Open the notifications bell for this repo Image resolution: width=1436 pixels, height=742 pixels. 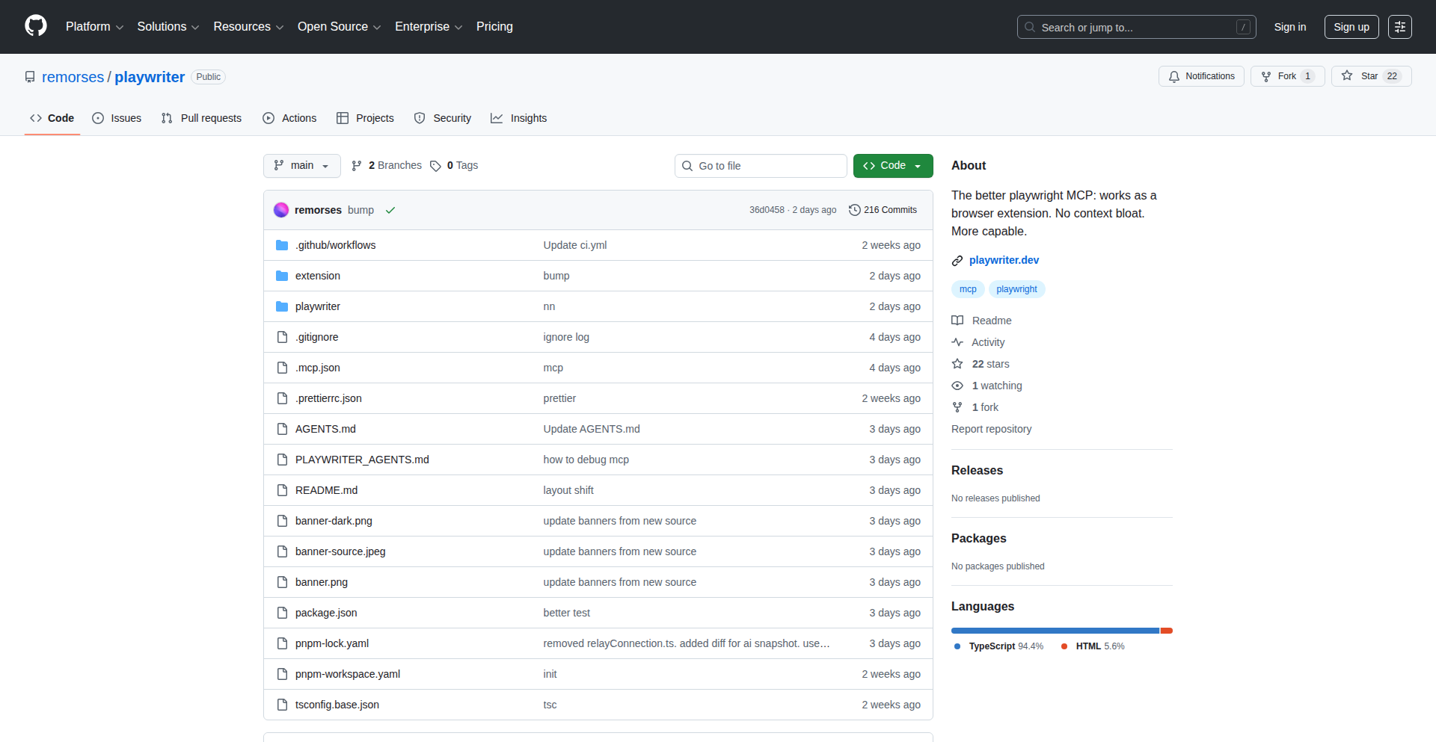pyautogui.click(x=1174, y=75)
